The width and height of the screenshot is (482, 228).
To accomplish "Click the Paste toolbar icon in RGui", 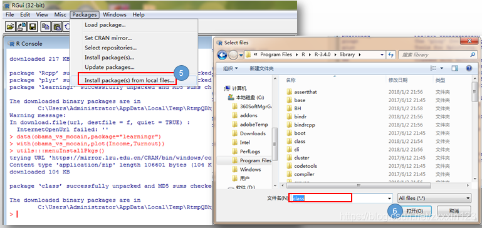I will [57, 27].
